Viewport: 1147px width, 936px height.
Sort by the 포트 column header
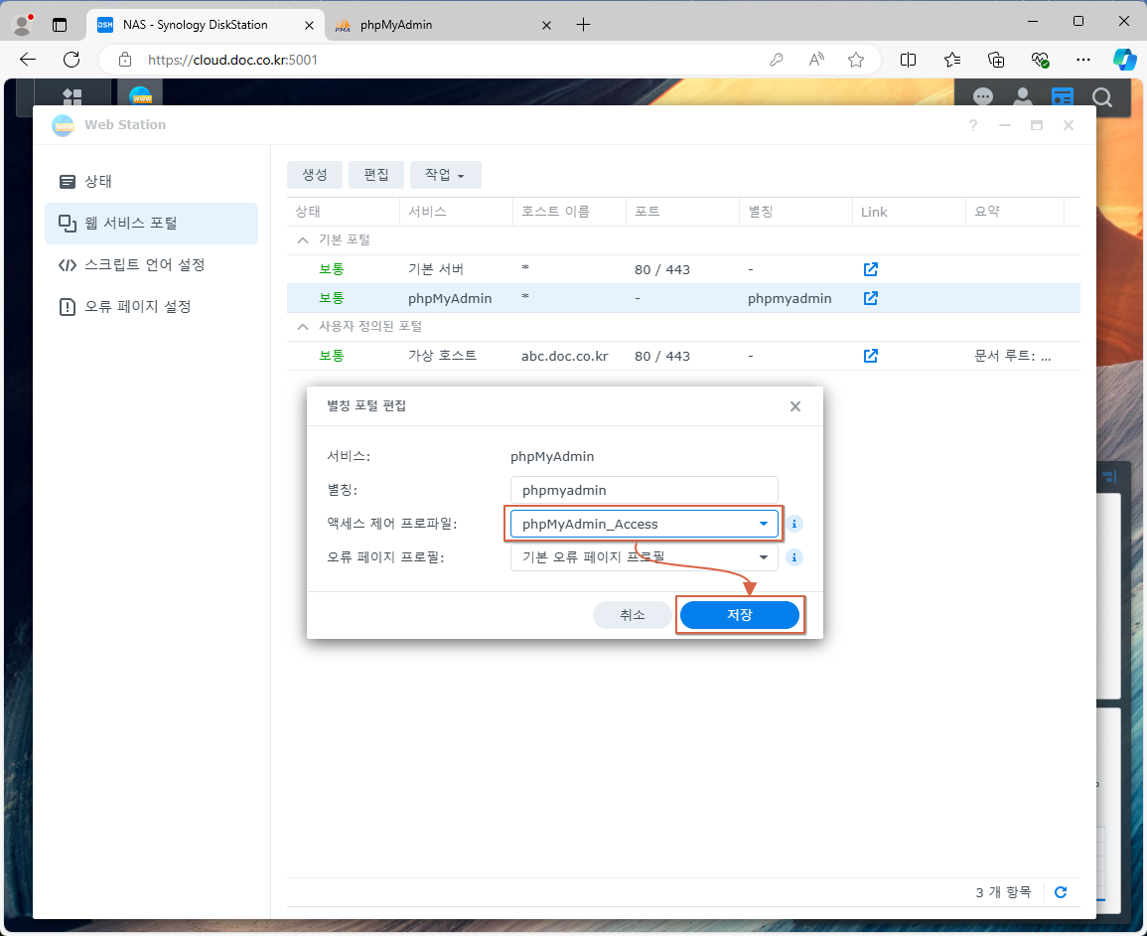[x=682, y=212]
